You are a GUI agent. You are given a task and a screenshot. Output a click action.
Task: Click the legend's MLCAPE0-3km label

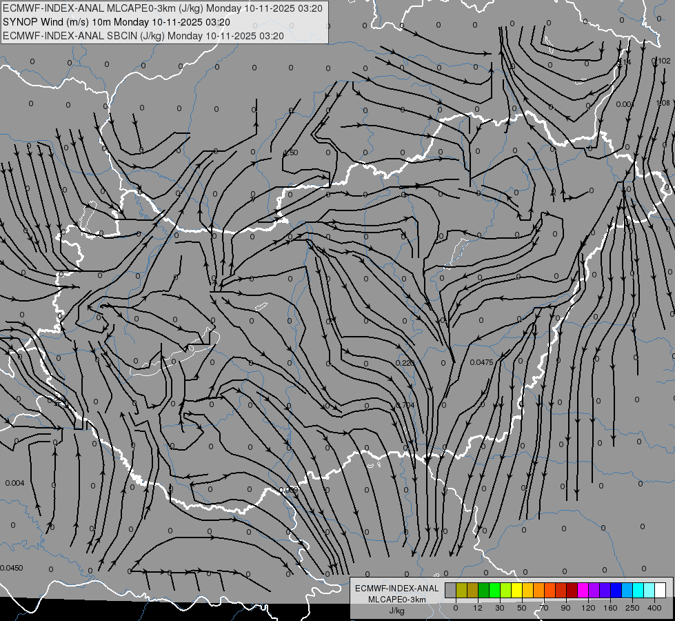pos(396,600)
